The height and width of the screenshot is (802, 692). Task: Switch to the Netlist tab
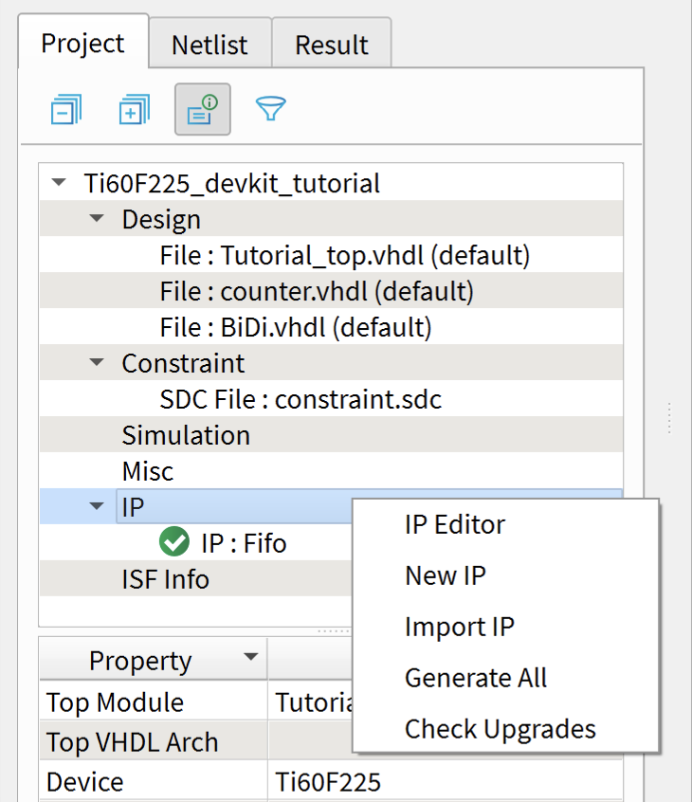(209, 45)
